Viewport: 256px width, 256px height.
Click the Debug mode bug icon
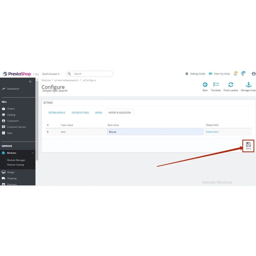coord(187,74)
